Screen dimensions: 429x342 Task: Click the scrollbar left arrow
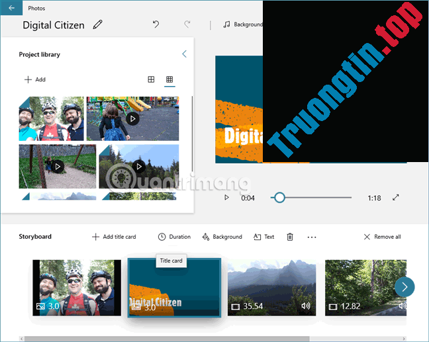(22, 339)
